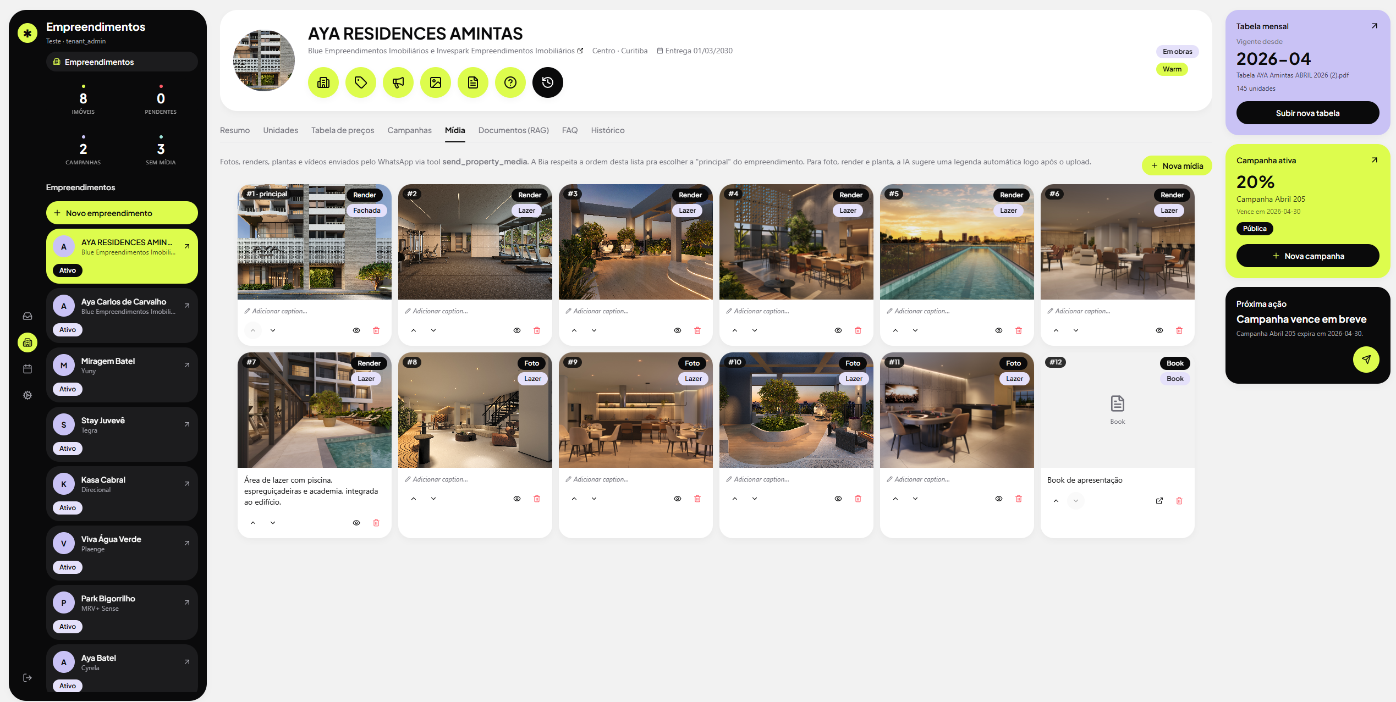Open the history clock icon in header

pos(547,82)
